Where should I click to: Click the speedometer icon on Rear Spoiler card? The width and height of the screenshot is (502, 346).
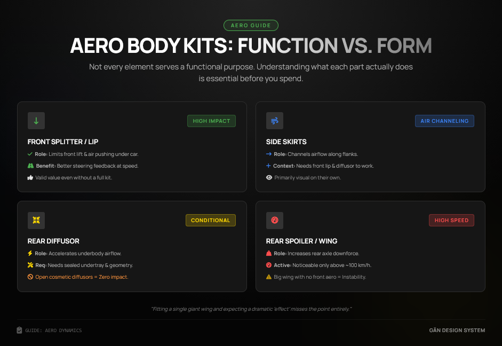(x=275, y=220)
